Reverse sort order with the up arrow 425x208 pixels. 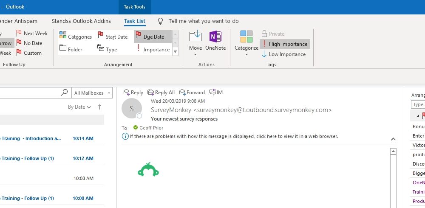[99, 107]
